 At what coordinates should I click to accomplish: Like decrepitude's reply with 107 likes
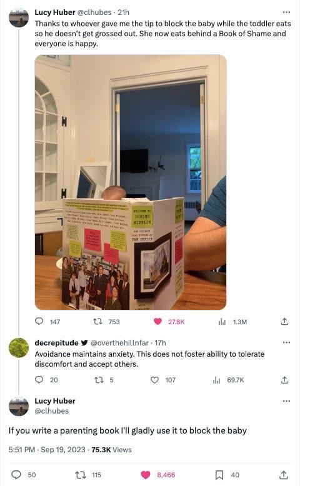point(155,380)
